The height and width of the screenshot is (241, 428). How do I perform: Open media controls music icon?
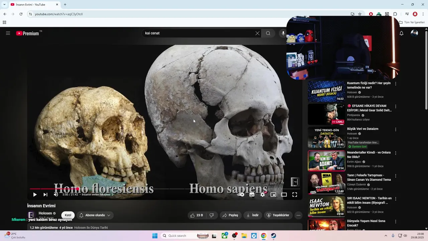tap(407, 14)
